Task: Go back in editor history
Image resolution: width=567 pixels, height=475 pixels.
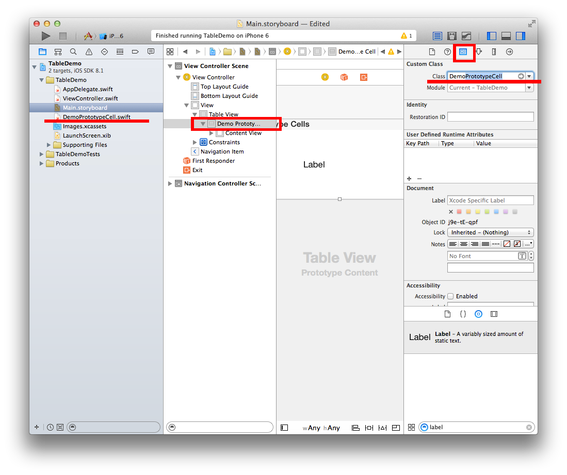Action: click(x=185, y=52)
